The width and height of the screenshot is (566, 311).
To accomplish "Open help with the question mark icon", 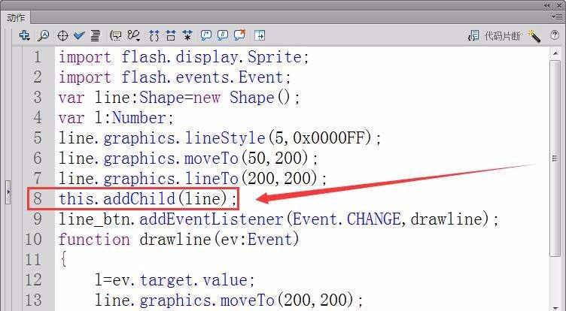I will pos(555,35).
